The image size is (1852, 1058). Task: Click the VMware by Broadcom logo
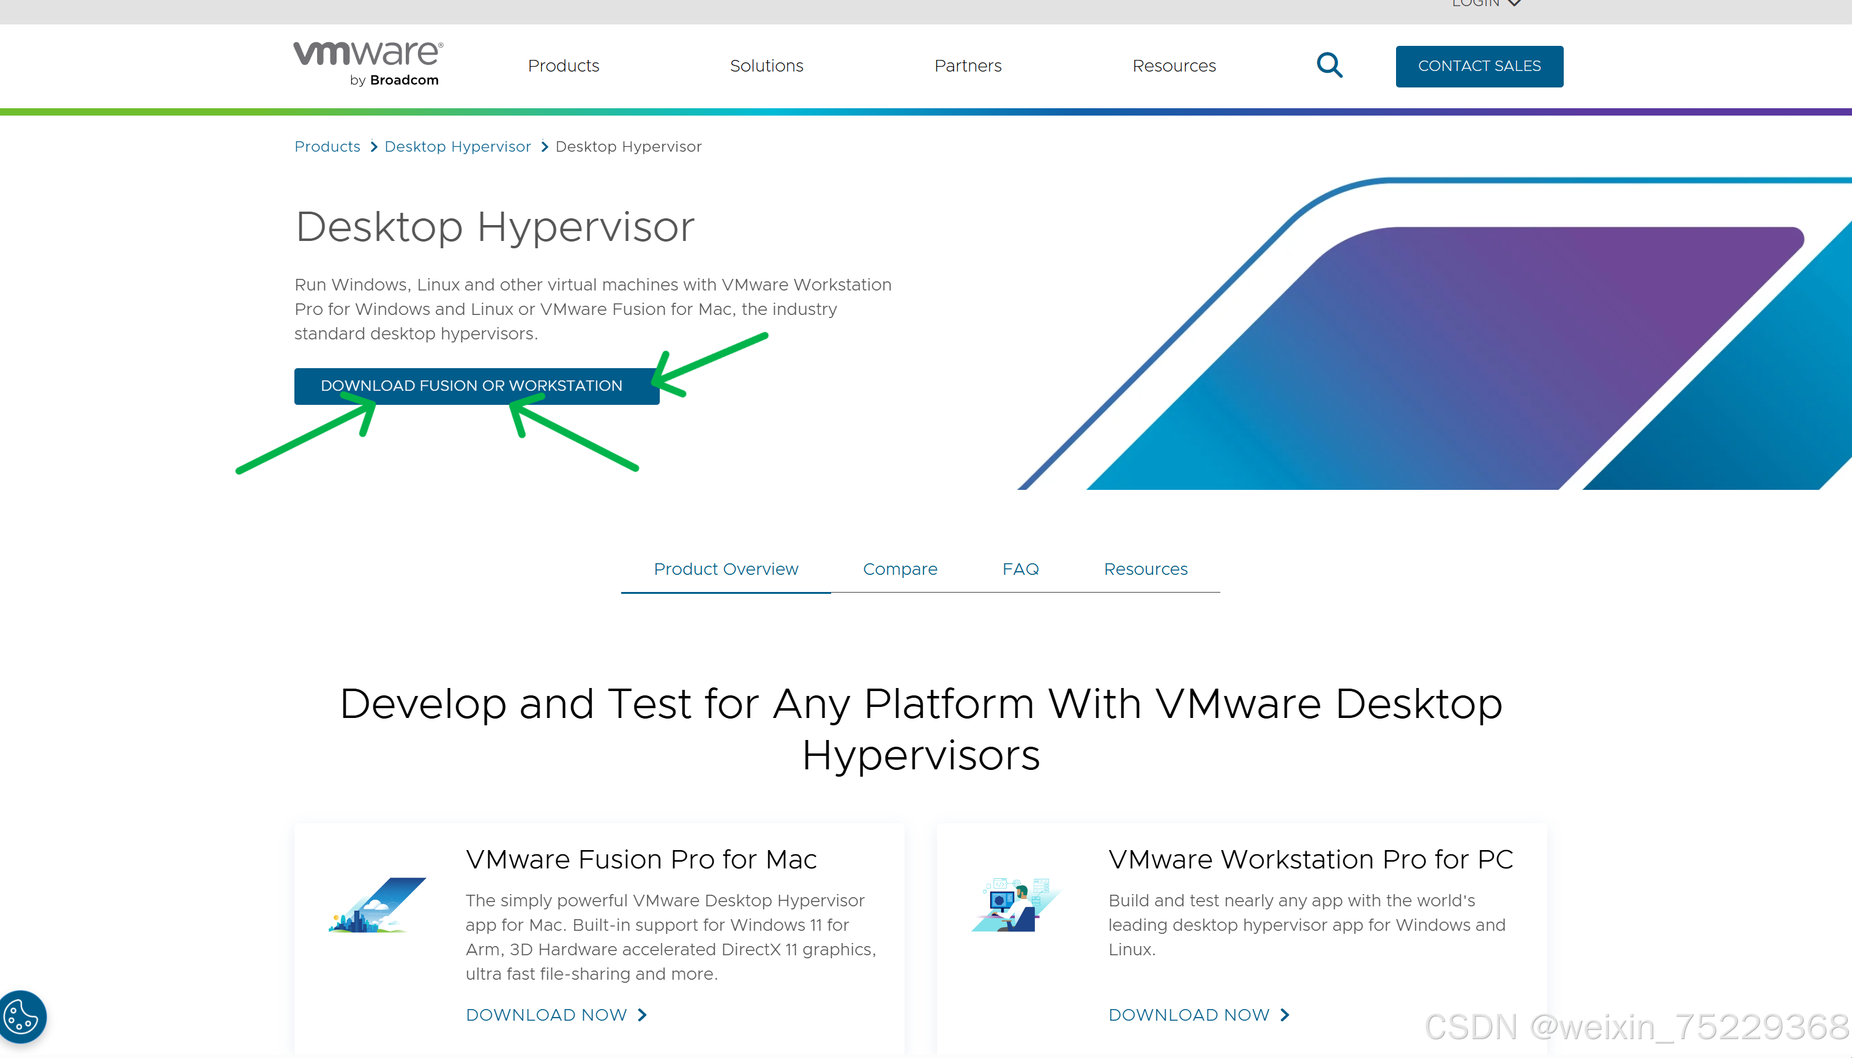[x=368, y=64]
